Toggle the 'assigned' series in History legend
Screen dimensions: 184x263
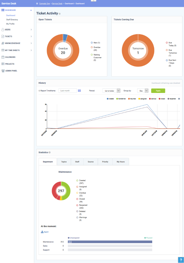142,99
